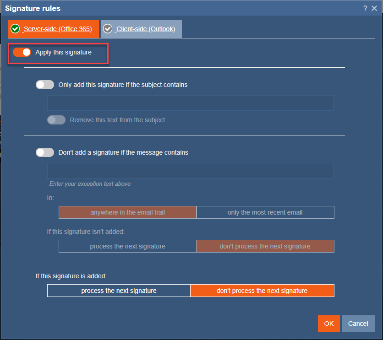This screenshot has height=340, width=383.
Task: Click the green checkmark on Server-side tab
Action: coord(16,29)
